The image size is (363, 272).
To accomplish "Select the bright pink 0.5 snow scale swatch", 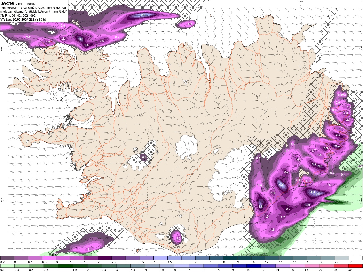I will [49, 258].
